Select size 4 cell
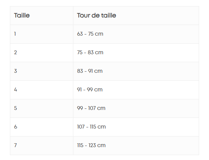209x160 pixels. click(x=41, y=90)
